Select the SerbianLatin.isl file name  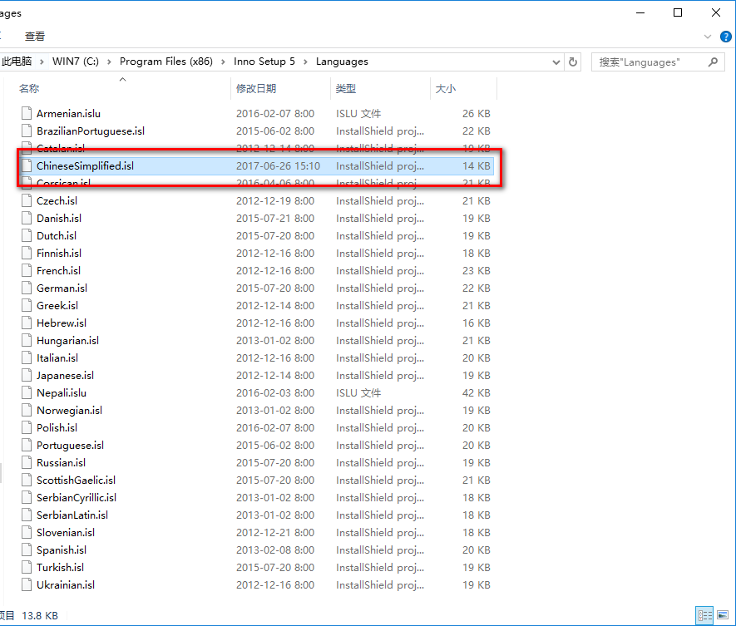tap(72, 515)
